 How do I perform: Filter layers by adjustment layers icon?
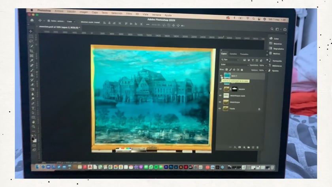click(249, 60)
